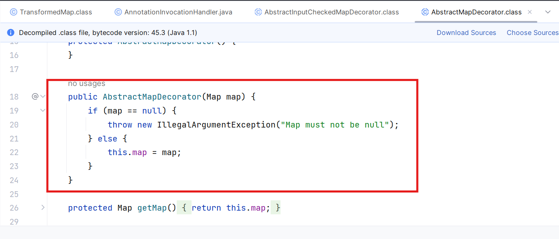The height and width of the screenshot is (239, 559).
Task: Click line number 22 in the gutter
Action: click(x=14, y=152)
